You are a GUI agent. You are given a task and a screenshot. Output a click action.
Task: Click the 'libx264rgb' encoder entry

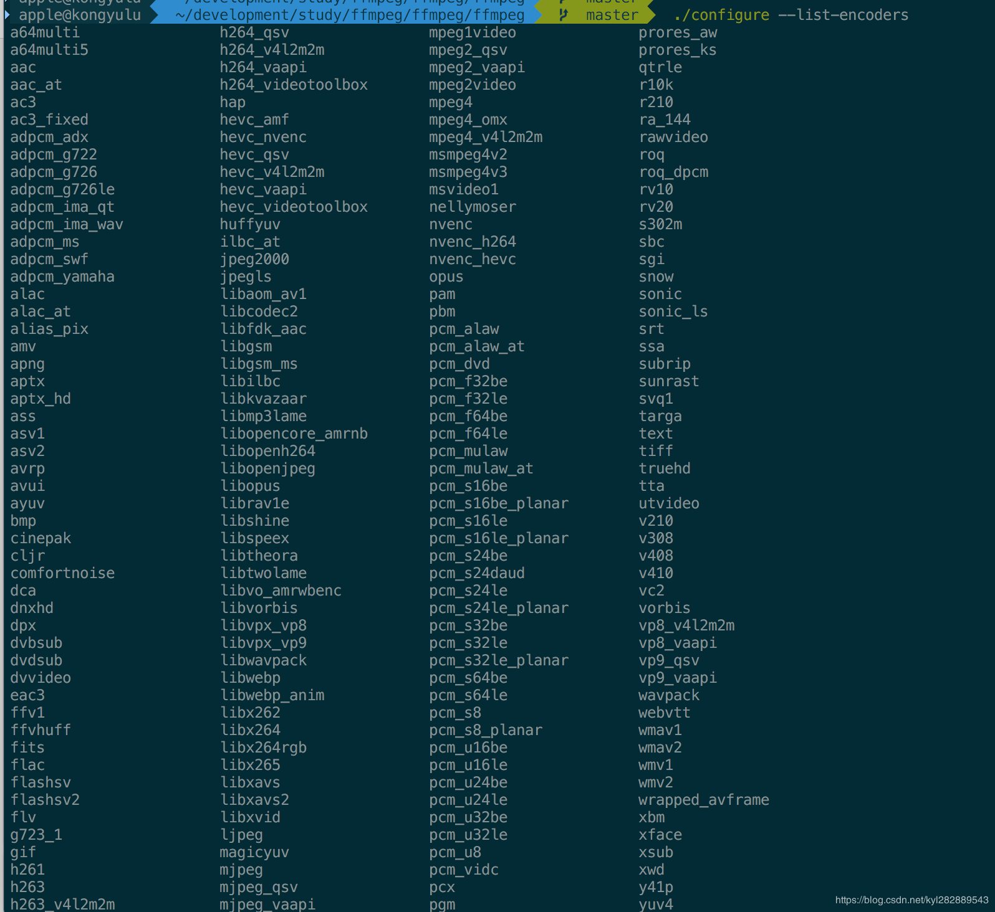click(263, 748)
